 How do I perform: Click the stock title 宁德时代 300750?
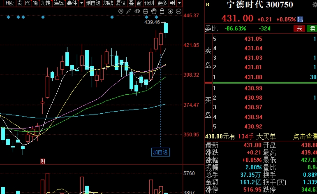coord(260,5)
